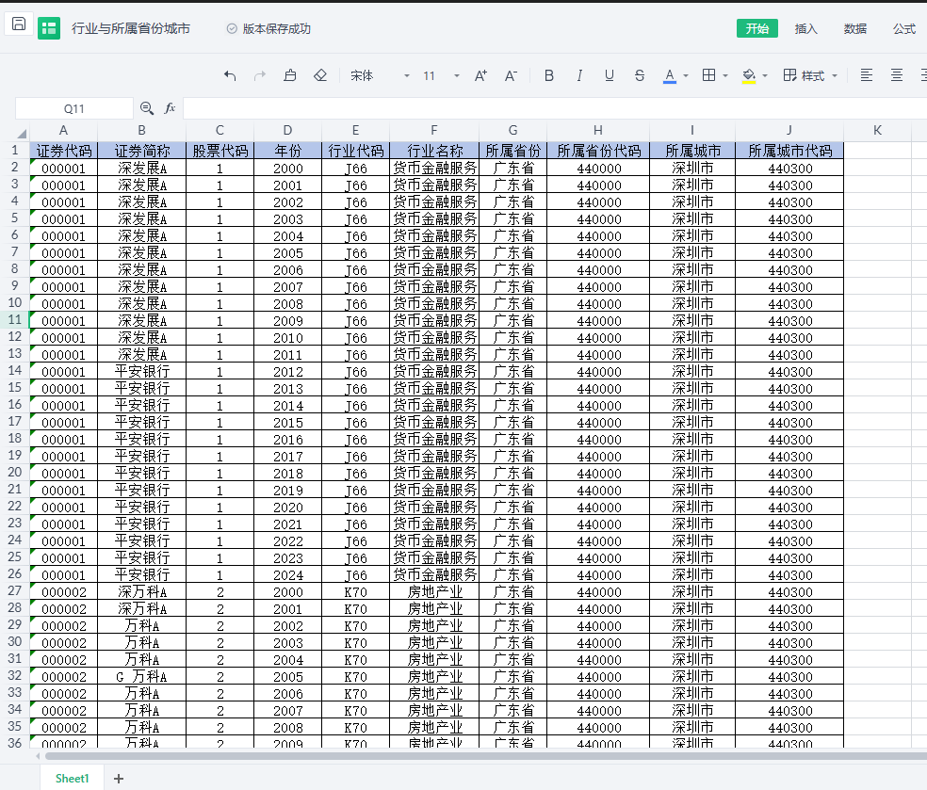Add a new sheet with plus icon
927x790 pixels.
[x=119, y=778]
